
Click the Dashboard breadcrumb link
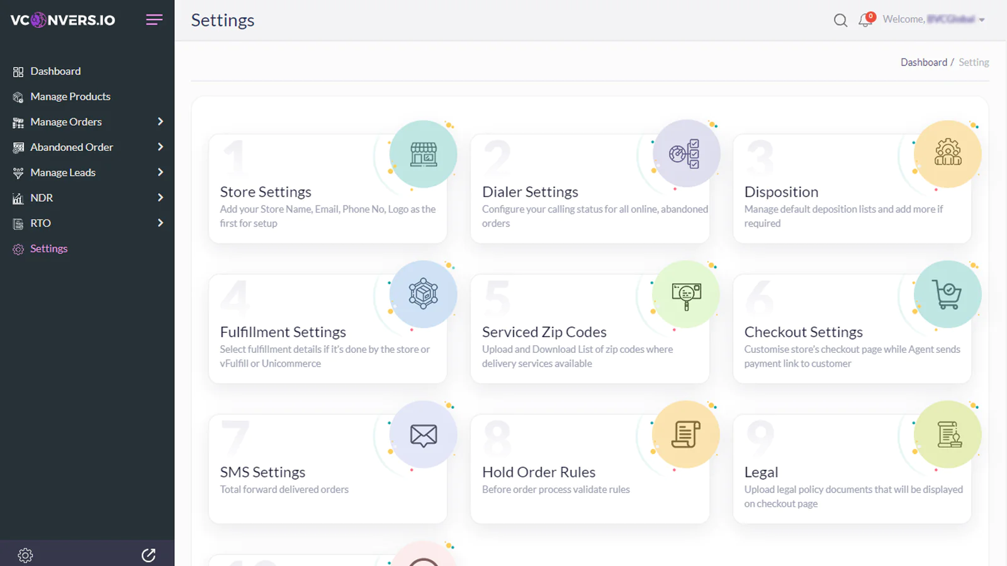(923, 62)
